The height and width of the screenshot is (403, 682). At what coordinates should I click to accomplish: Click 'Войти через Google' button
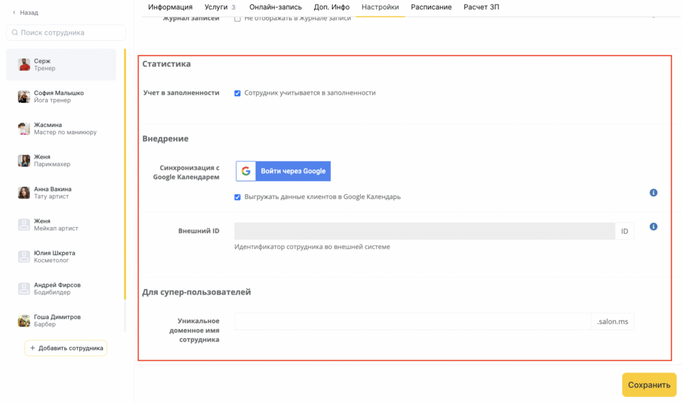pyautogui.click(x=283, y=171)
